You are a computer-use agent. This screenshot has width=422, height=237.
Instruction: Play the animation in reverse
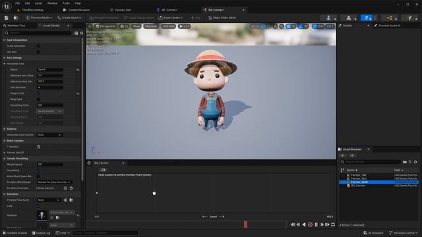(x=304, y=224)
